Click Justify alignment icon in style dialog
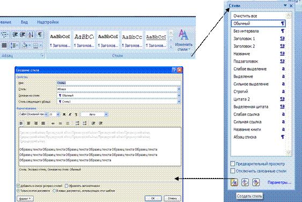Screen dimensions: 302x202 43,123
